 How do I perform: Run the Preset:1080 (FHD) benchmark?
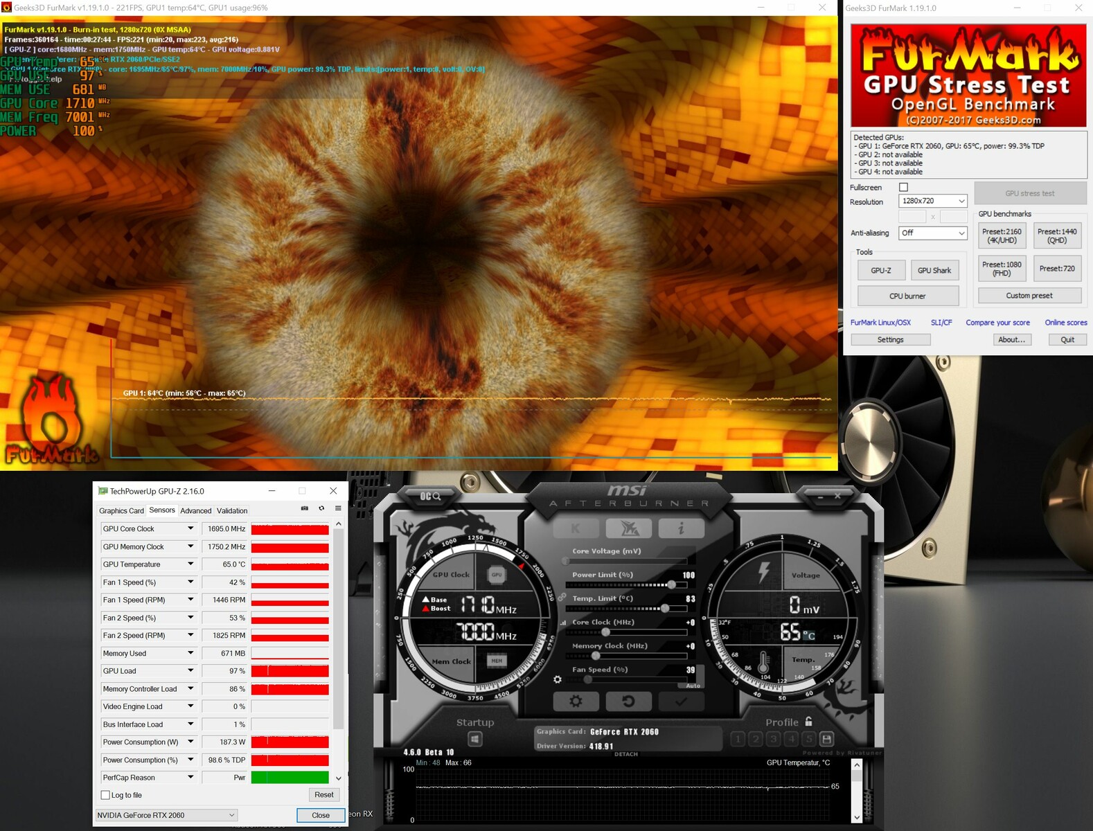[x=1002, y=269]
